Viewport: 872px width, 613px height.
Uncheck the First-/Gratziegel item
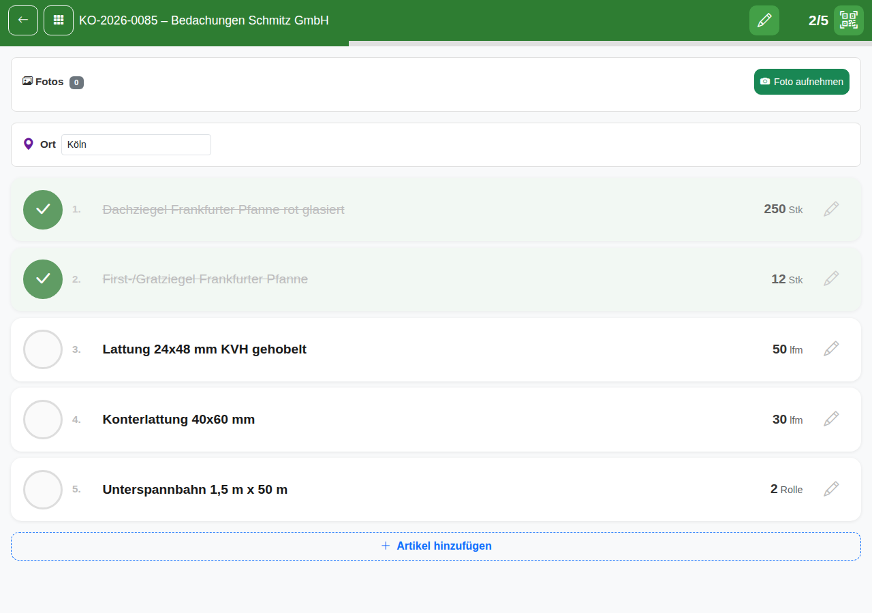coord(43,279)
